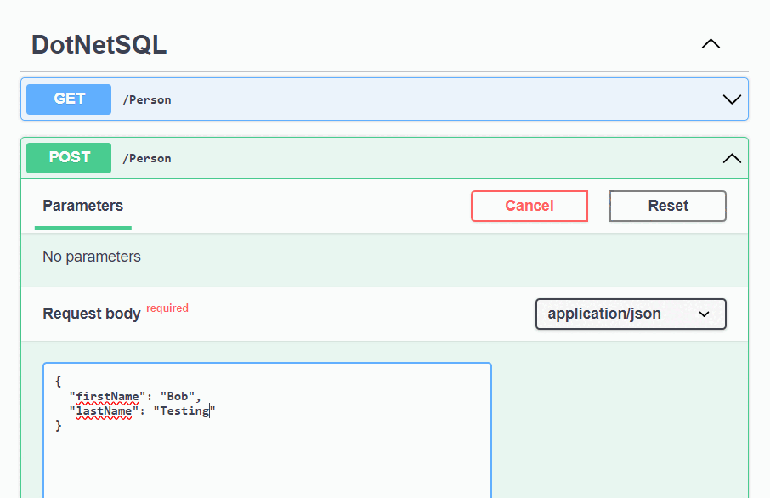Collapse the DotNetSQL section chevron

tap(711, 44)
